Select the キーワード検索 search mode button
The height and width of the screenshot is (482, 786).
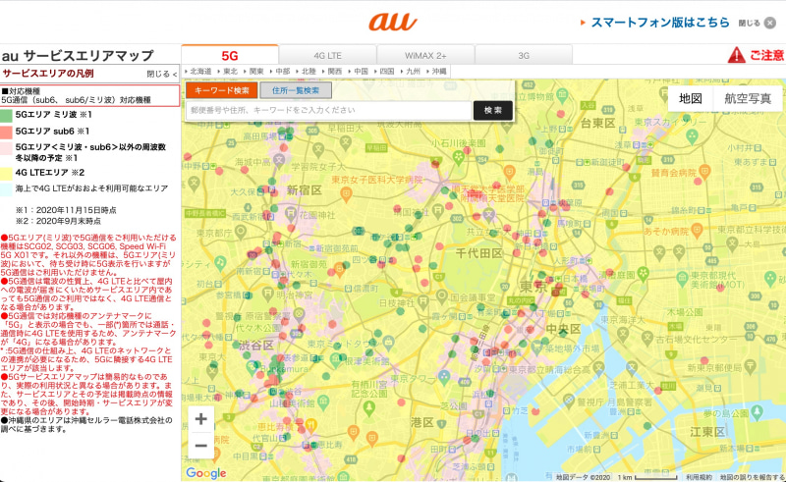click(222, 90)
